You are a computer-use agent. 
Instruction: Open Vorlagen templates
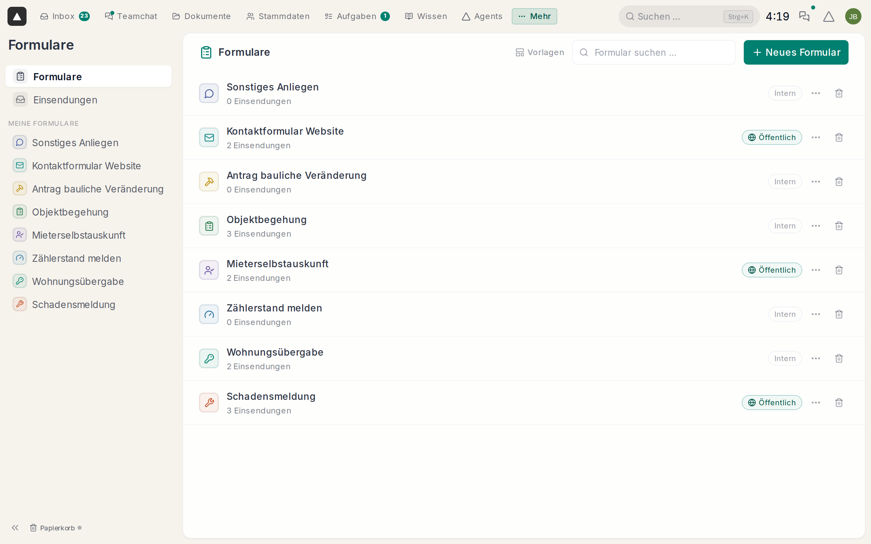(x=540, y=52)
